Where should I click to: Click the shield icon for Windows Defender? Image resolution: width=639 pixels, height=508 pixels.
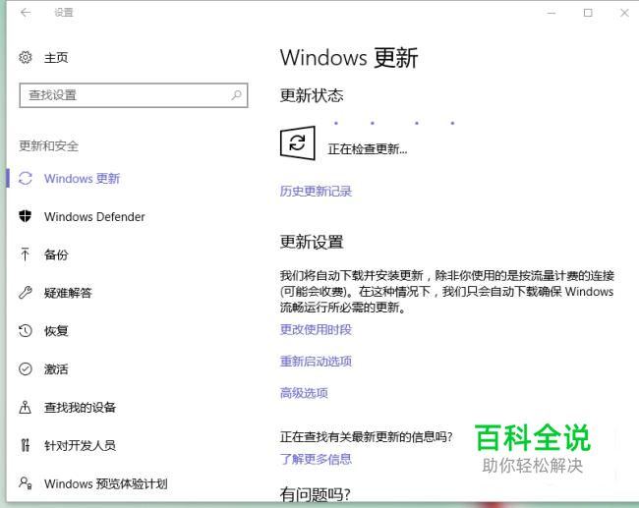[x=26, y=216]
